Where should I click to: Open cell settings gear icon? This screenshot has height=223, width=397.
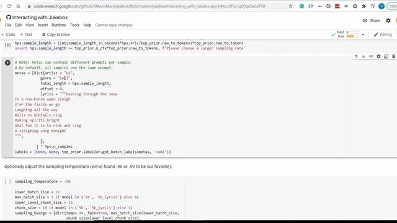378,56
